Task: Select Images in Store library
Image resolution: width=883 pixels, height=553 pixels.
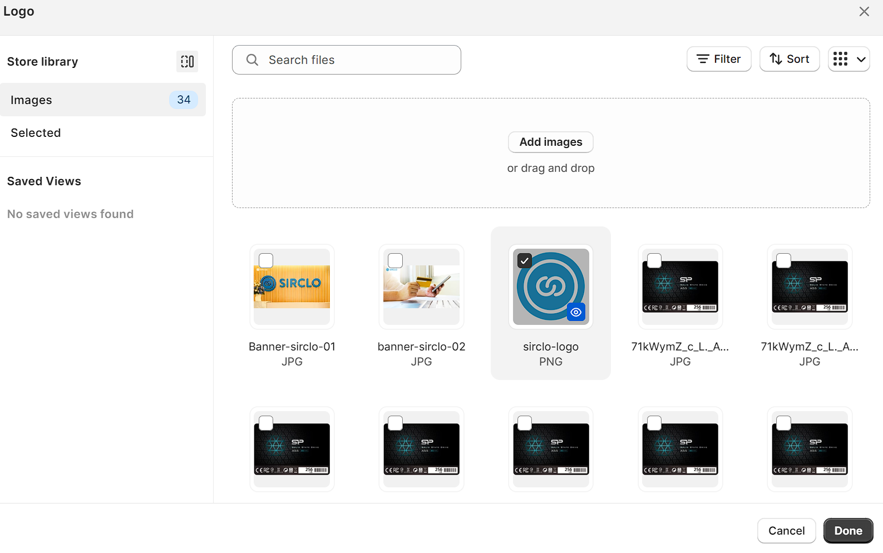Action: point(103,100)
